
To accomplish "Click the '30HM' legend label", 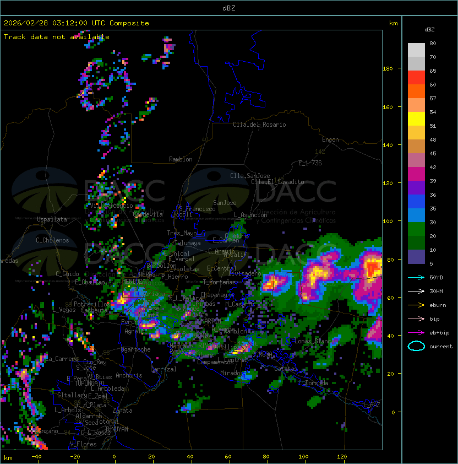I will coord(436,292).
